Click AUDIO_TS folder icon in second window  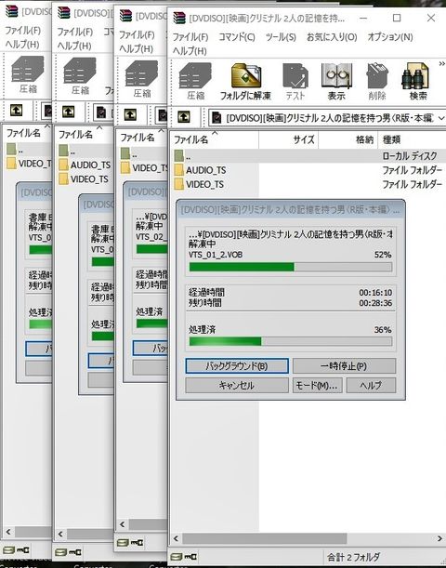[64, 165]
